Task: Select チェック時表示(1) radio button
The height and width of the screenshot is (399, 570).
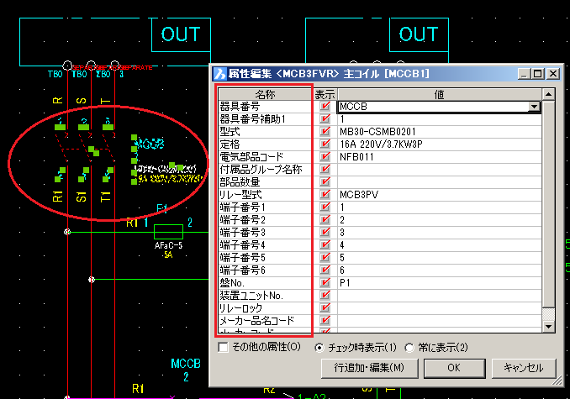Action: pyautogui.click(x=319, y=348)
